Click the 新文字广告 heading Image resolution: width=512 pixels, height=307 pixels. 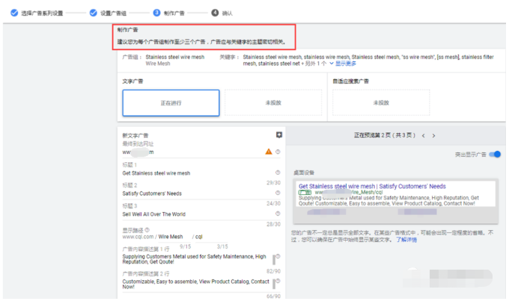point(135,136)
